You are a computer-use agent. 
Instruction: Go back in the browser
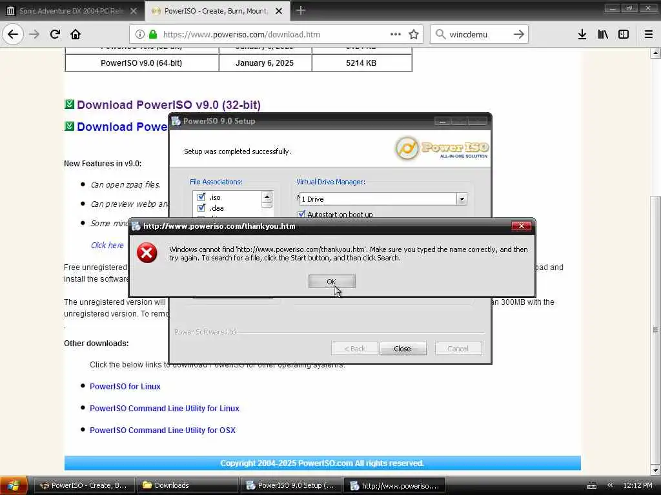point(13,34)
